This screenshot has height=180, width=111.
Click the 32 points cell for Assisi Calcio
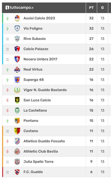91,18
